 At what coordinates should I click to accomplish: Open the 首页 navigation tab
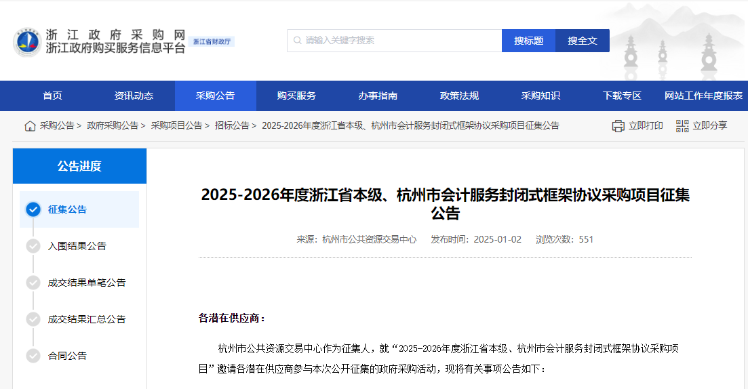(x=52, y=96)
